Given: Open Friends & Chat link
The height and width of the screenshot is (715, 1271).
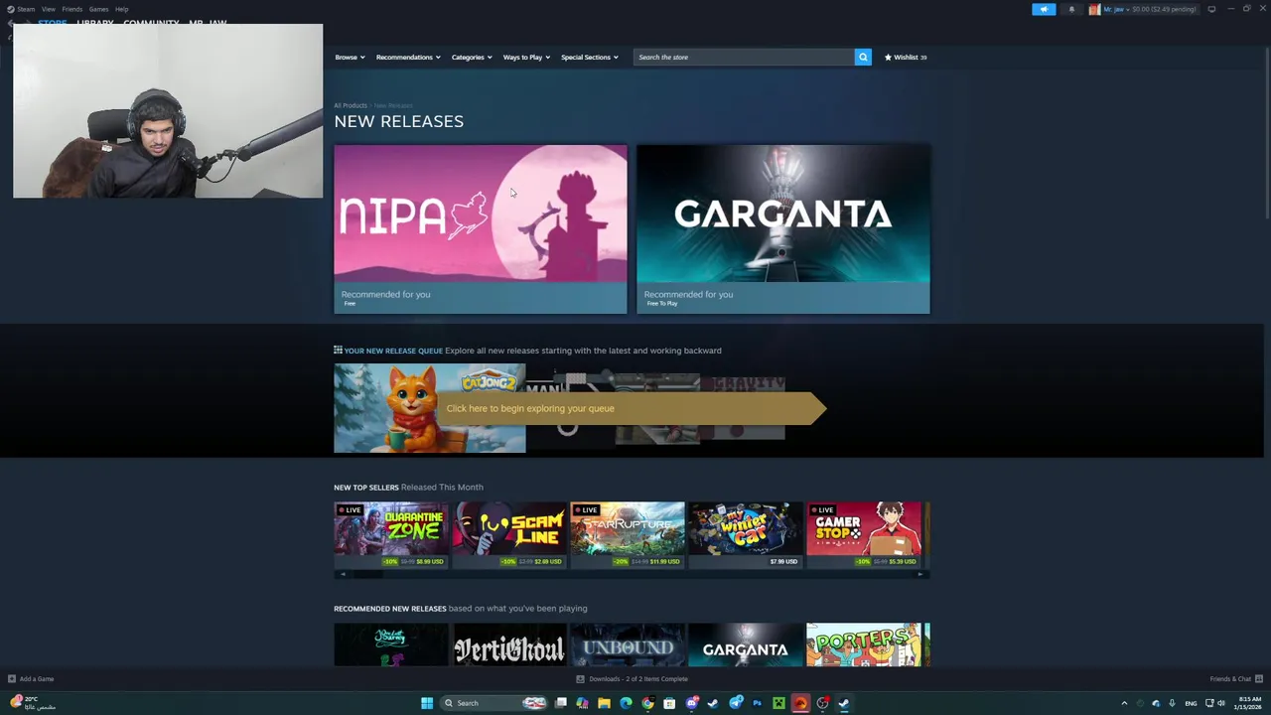Looking at the screenshot, I should [1230, 679].
